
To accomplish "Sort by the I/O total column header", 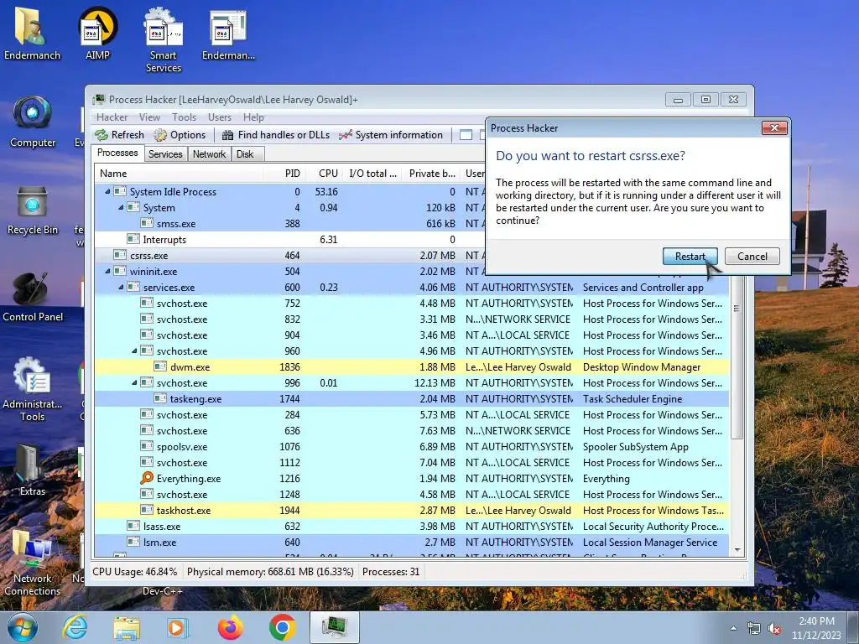I will point(373,173).
